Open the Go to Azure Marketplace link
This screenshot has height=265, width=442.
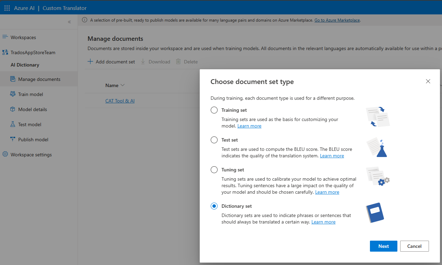click(x=337, y=20)
